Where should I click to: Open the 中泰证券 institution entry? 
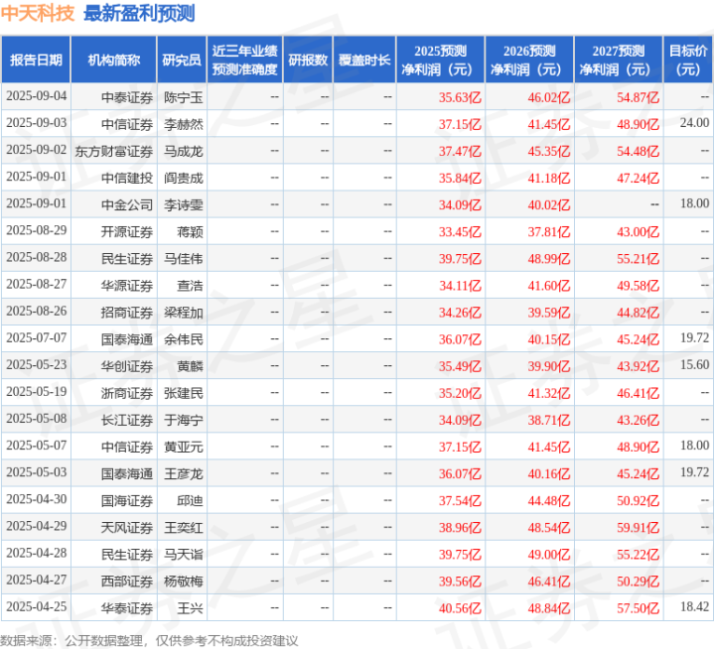[x=127, y=97]
